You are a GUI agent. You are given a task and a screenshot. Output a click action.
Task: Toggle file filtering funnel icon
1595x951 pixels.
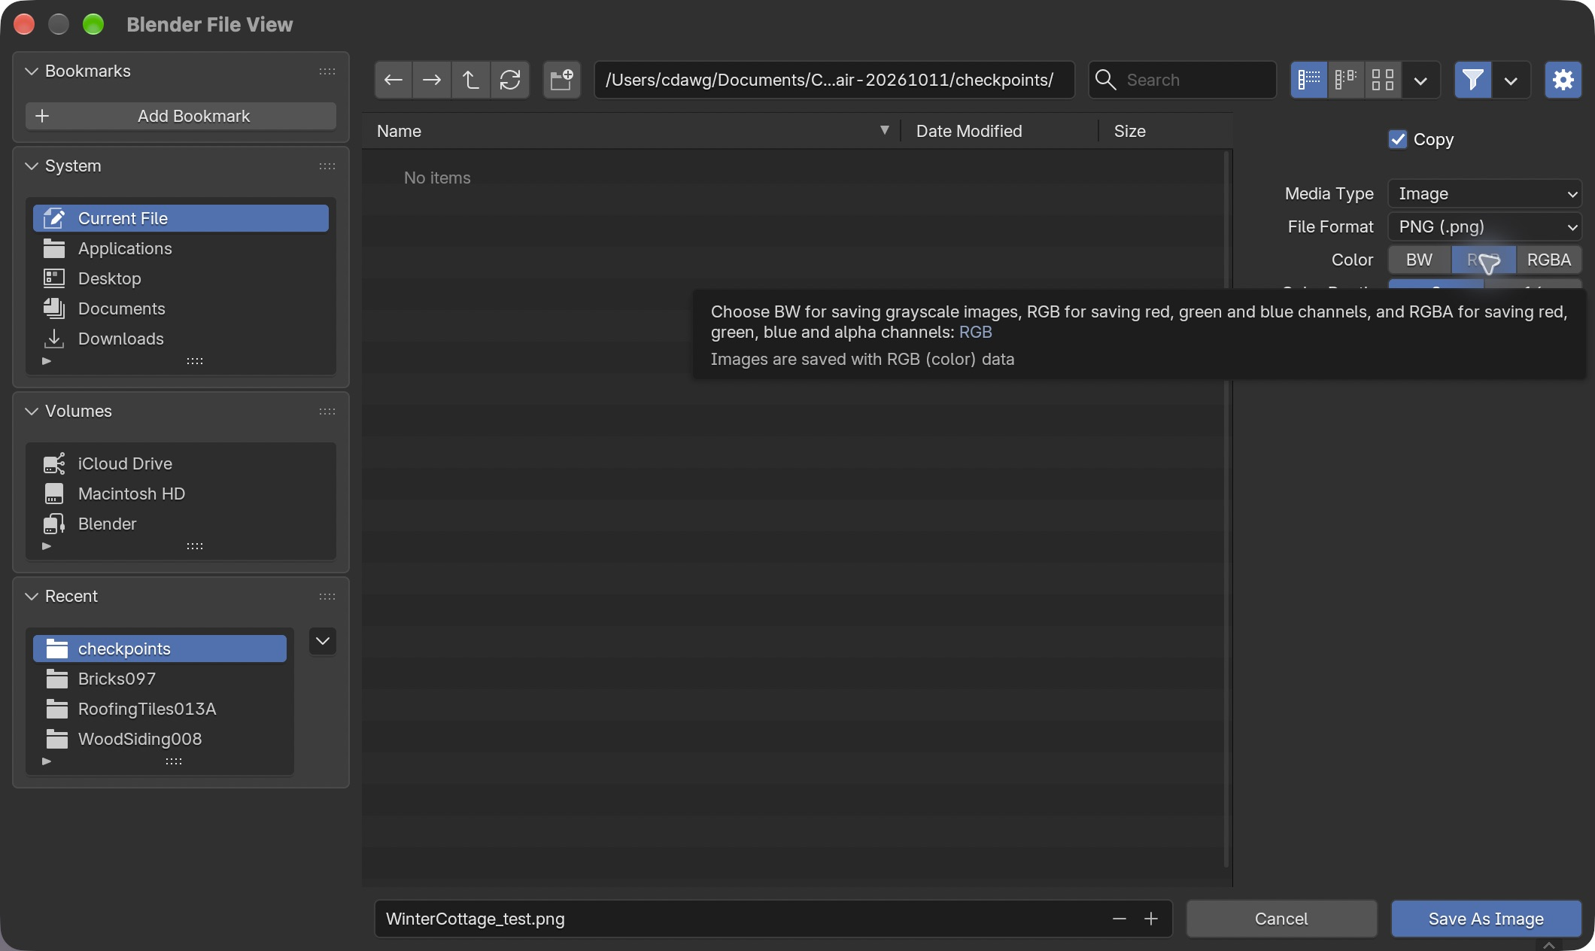tap(1472, 80)
